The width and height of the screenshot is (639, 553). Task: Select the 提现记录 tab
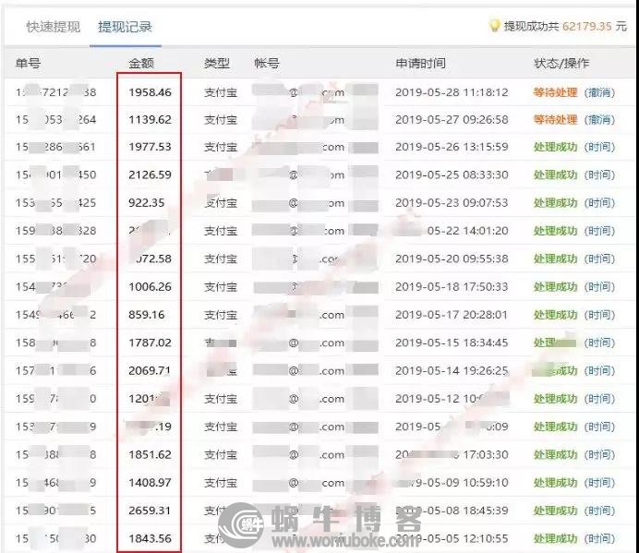pos(125,27)
